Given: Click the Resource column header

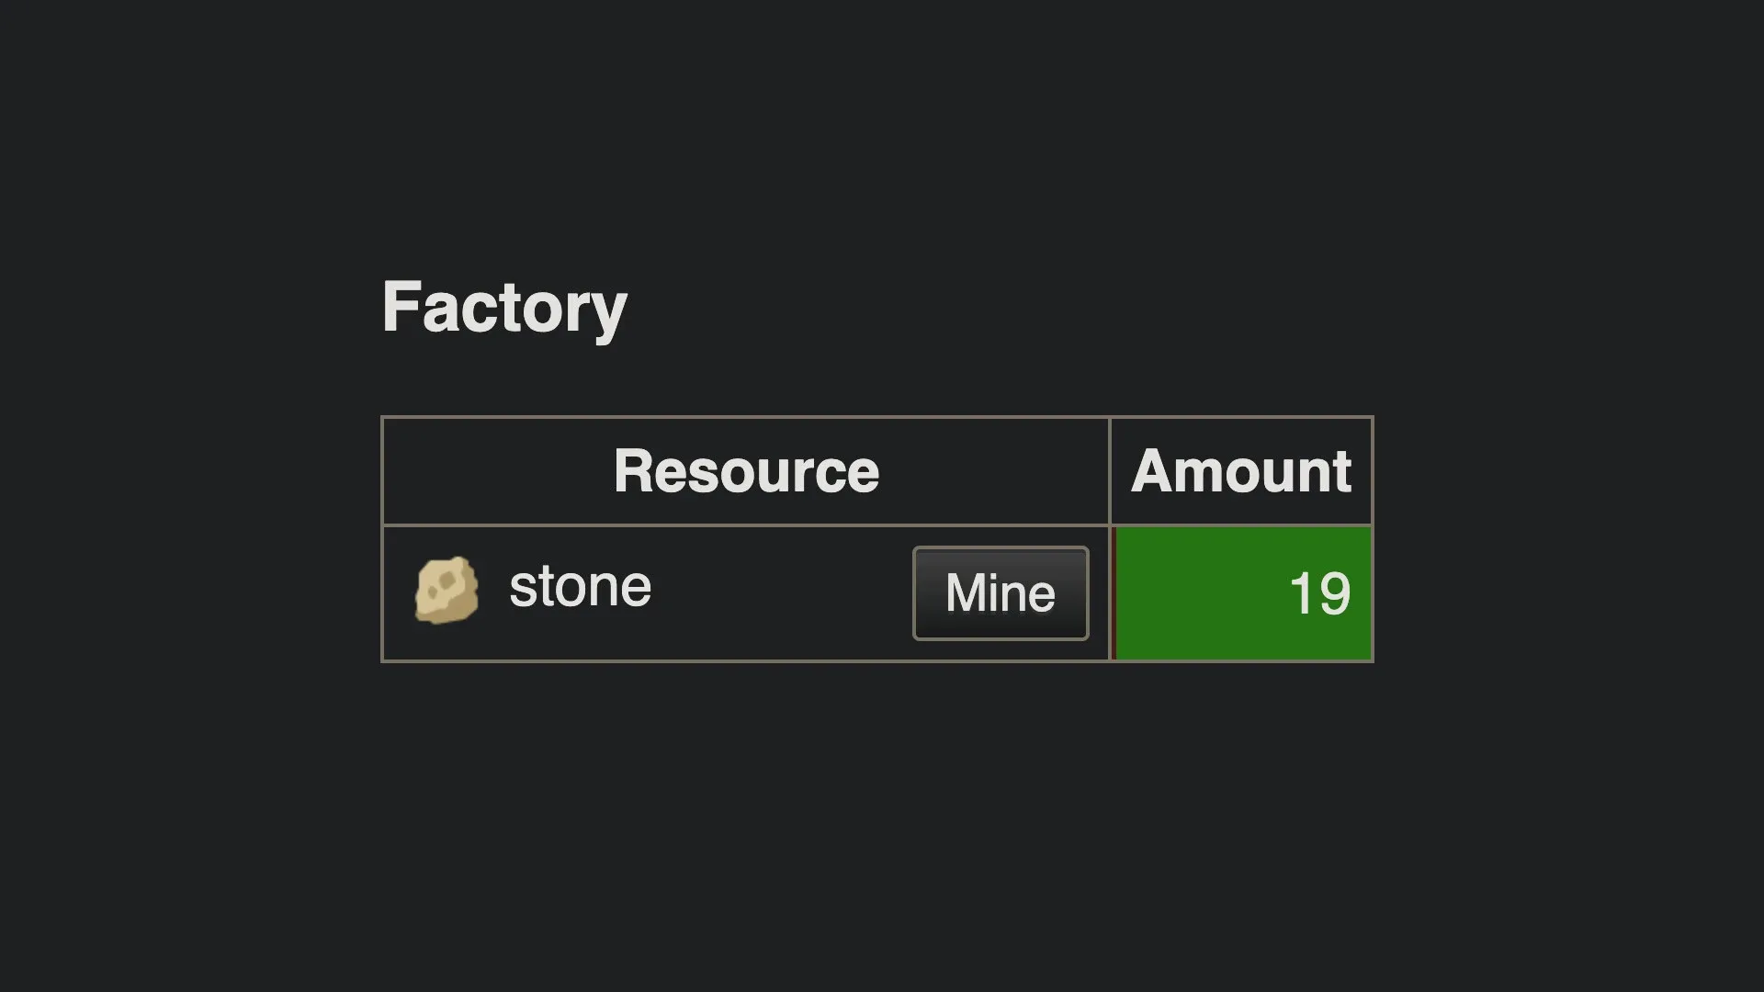Looking at the screenshot, I should point(745,471).
